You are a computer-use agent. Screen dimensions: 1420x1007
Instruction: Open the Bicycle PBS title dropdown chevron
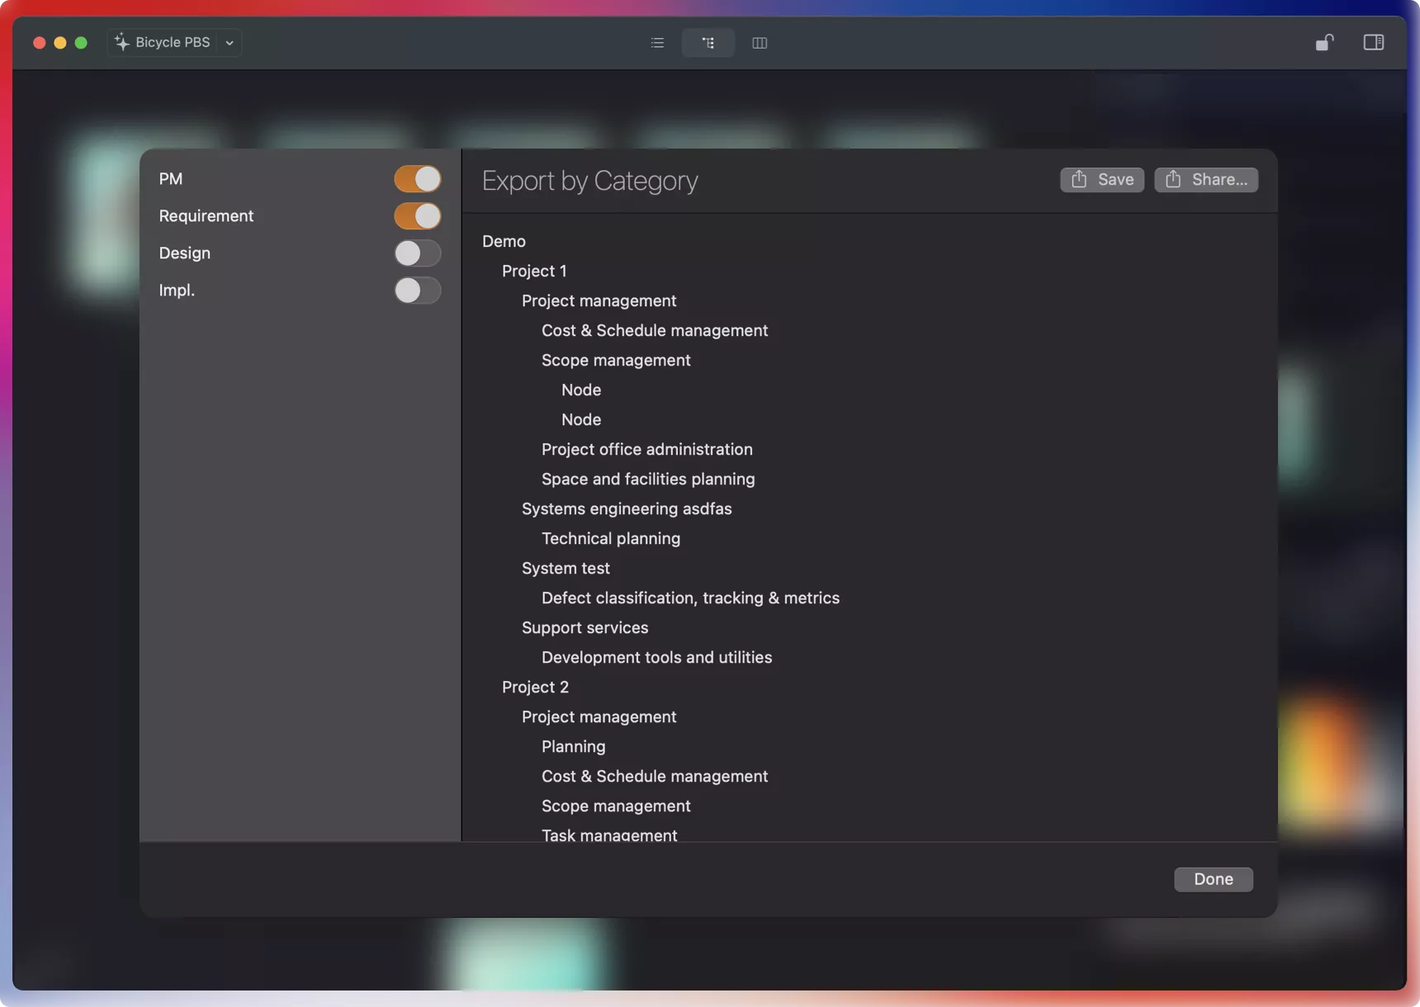point(230,43)
